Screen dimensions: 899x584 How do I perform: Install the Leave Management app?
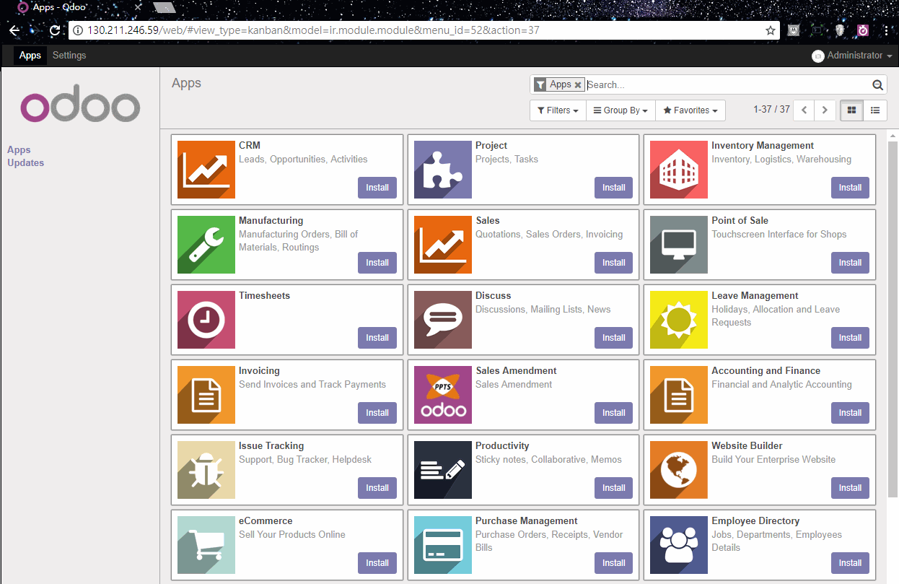(850, 338)
